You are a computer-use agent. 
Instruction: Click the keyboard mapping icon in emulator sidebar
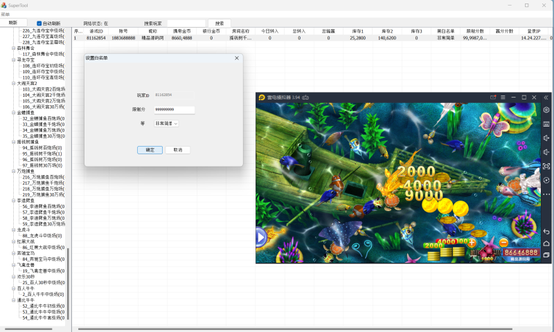click(x=546, y=123)
